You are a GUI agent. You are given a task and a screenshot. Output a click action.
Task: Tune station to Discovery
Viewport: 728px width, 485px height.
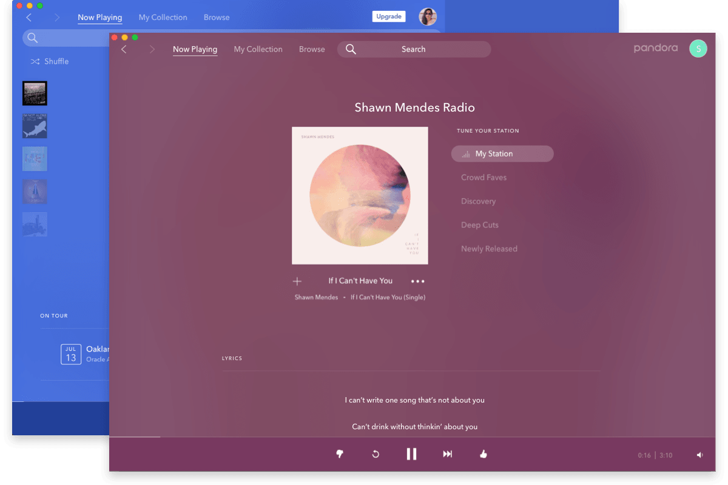pos(479,201)
